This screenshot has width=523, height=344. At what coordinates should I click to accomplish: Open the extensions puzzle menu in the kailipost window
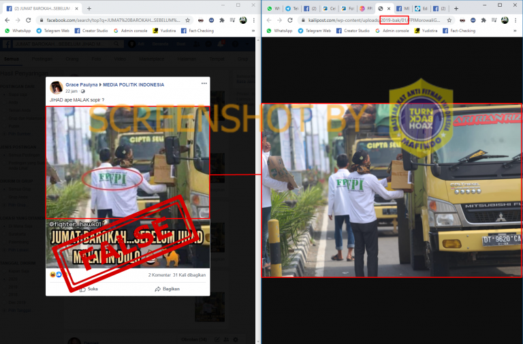[x=484, y=20]
